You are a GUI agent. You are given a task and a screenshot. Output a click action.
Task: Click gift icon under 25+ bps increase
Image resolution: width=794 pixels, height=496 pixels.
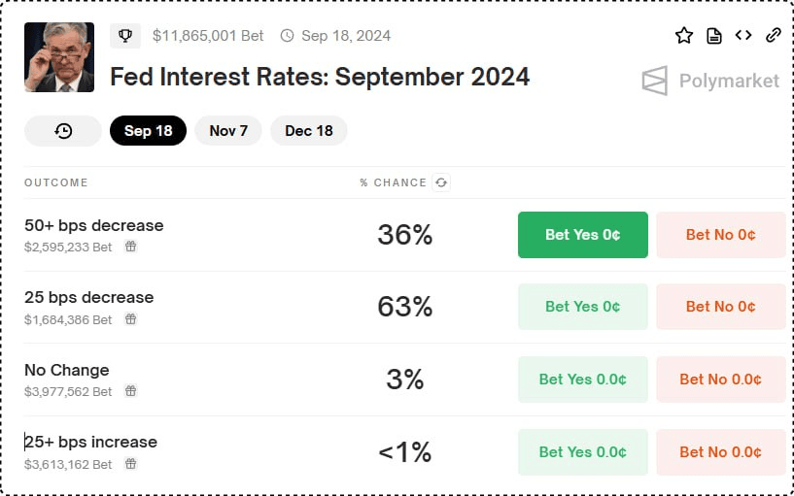coord(130,464)
